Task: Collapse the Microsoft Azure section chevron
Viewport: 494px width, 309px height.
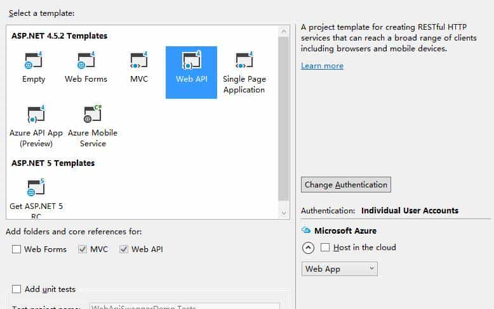Action: coord(308,248)
